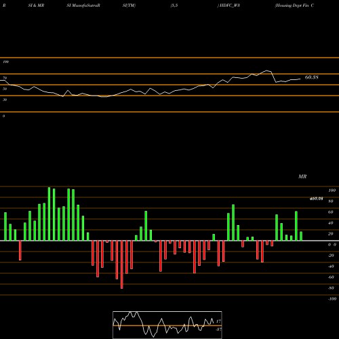
Task: Click the 'MR' panel title
Action: (x=302, y=176)
